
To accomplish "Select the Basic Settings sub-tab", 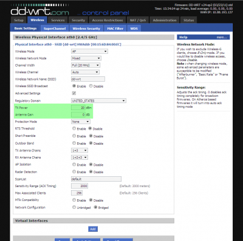I will [x=26, y=28].
